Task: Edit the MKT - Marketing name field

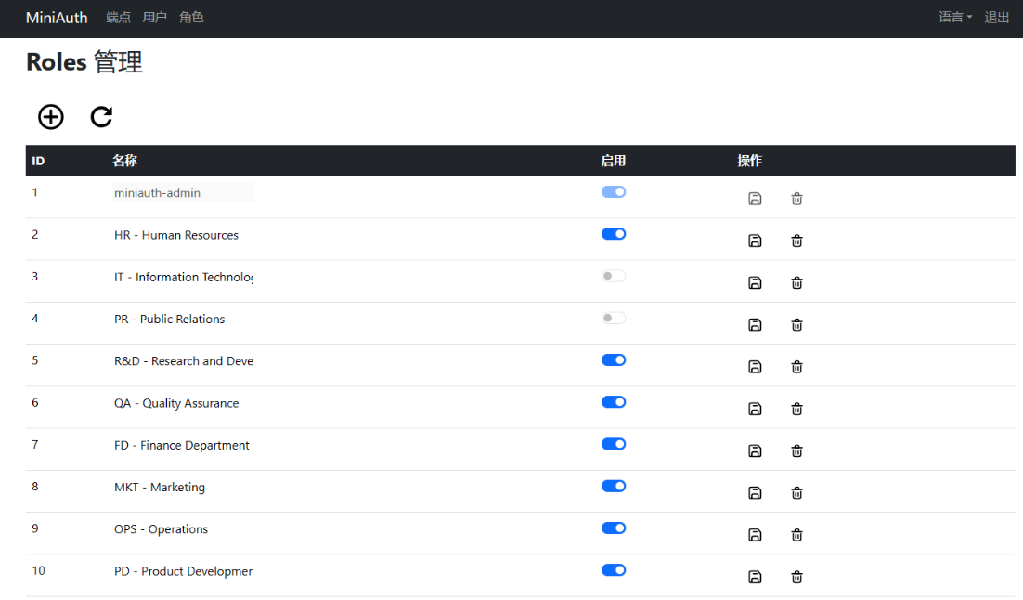Action: pos(183,487)
